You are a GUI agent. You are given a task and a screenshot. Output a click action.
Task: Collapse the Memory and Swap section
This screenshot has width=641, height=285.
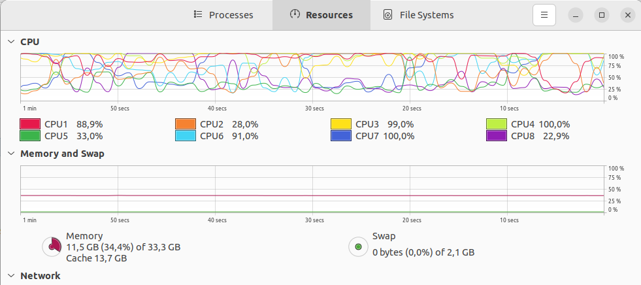(x=11, y=154)
